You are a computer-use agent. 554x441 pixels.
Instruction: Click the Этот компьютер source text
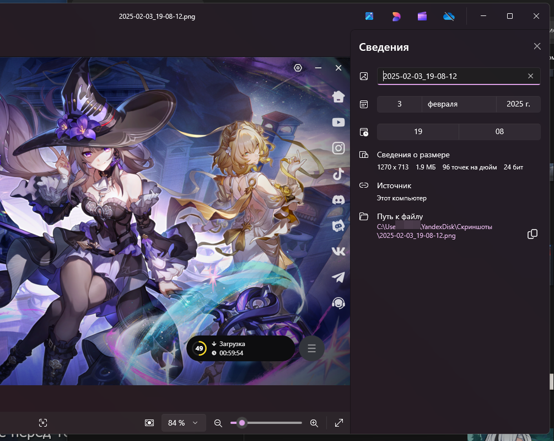[402, 198]
